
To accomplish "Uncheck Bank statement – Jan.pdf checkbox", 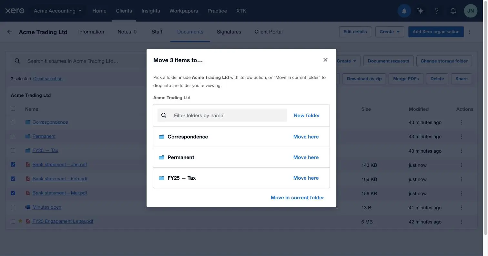I will point(13,165).
